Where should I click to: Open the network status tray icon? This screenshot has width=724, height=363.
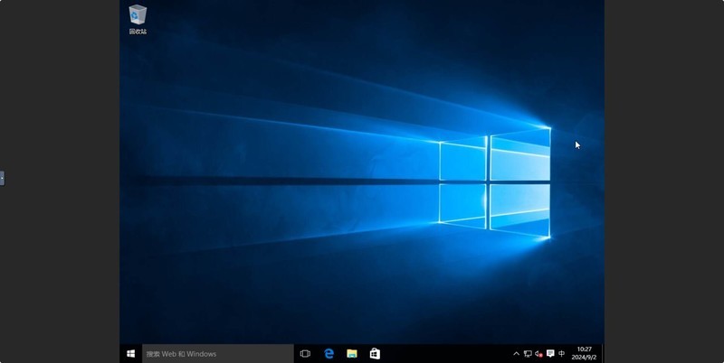click(528, 354)
